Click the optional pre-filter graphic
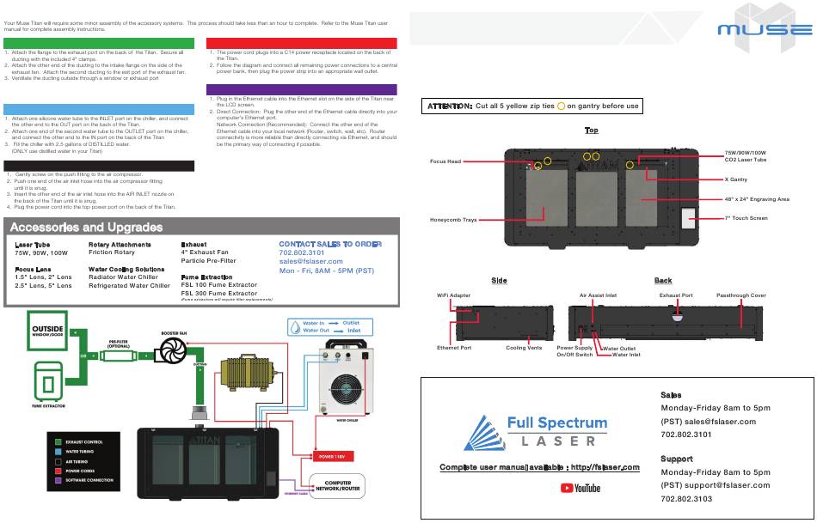Viewport: 817px width, 523px height. (x=119, y=356)
